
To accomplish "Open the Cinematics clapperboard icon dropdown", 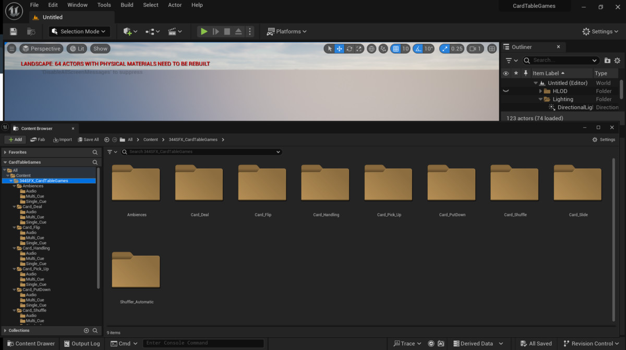I will click(x=174, y=32).
